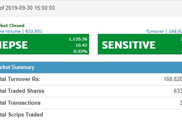Select the NEPSE index value 1,135.56
182x121 pixels.
pyautogui.click(x=78, y=39)
